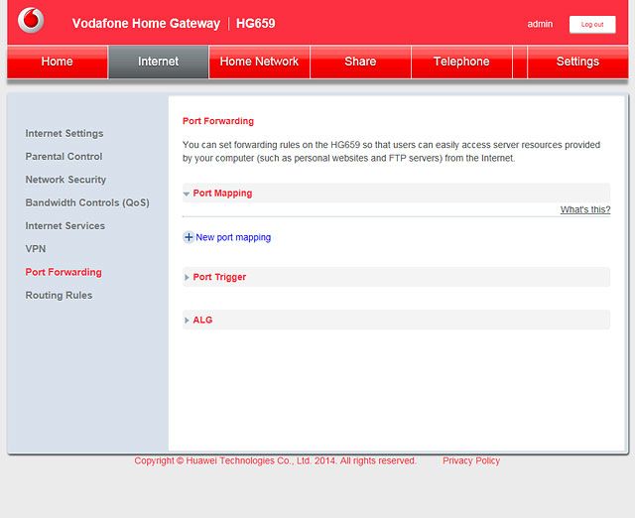
Task: Click the plus icon for new port mapping
Action: pyautogui.click(x=189, y=237)
